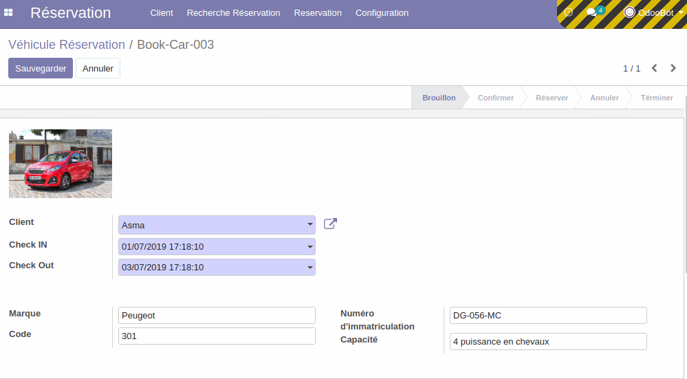
Task: Open the apps grid menu icon
Action: (x=8, y=12)
